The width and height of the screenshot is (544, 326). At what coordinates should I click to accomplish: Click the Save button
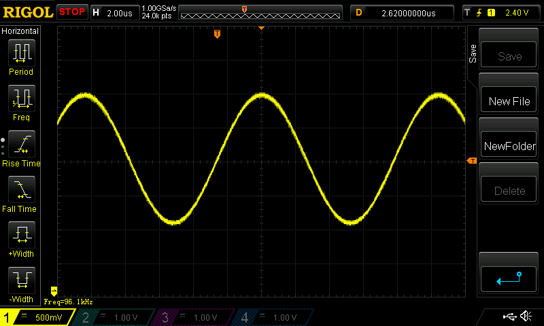click(509, 55)
